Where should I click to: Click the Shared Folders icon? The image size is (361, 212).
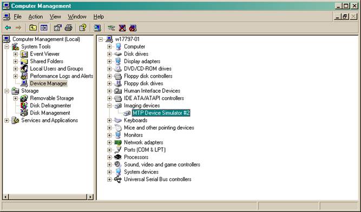tap(24, 61)
